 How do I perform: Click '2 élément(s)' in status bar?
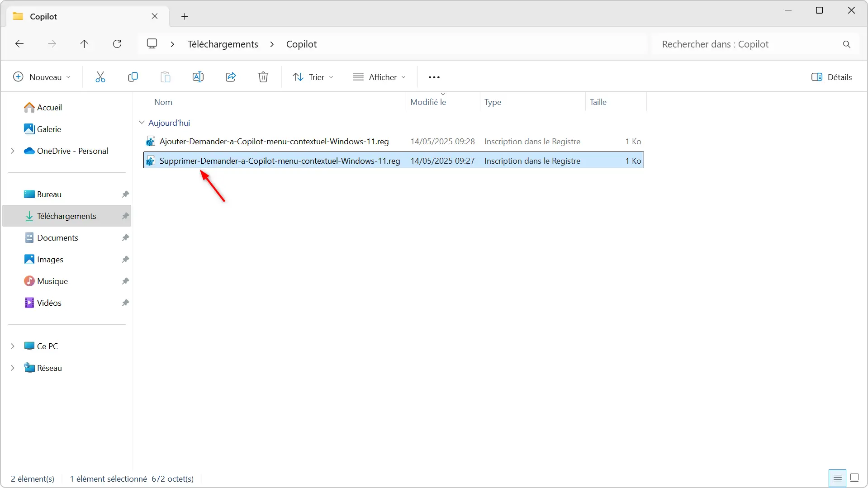pyautogui.click(x=33, y=479)
